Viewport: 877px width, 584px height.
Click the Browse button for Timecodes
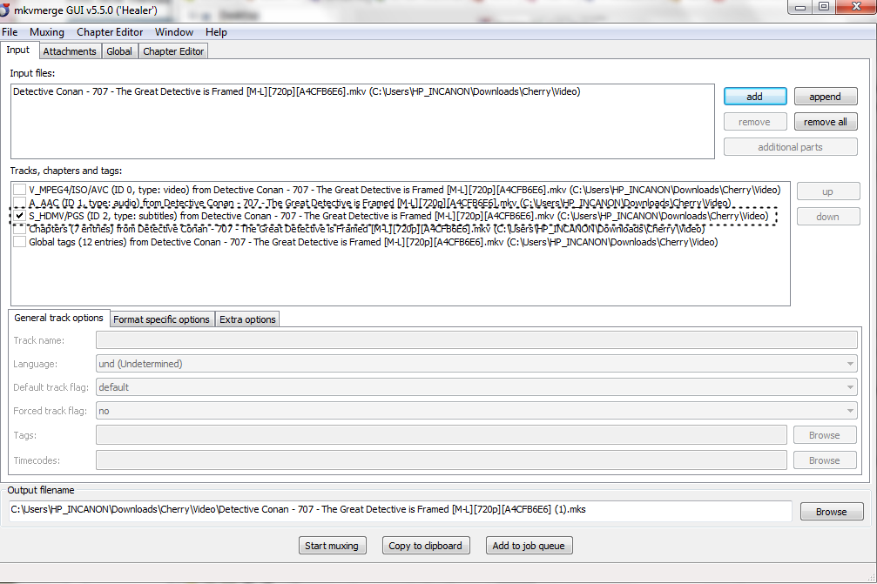tap(825, 460)
